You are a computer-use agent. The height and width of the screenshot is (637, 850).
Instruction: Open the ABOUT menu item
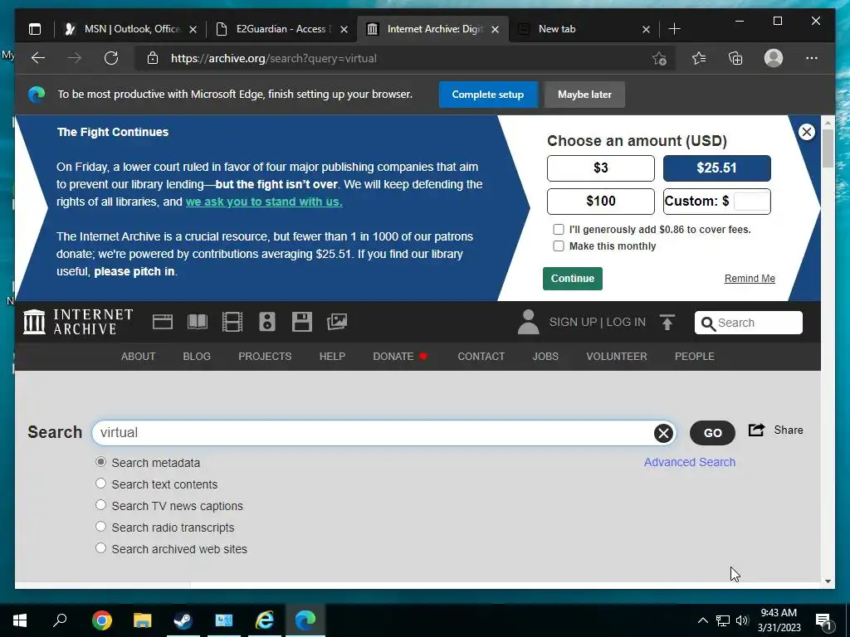(139, 357)
